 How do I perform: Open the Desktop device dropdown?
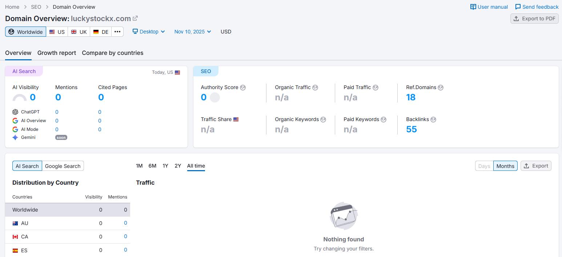click(x=149, y=32)
